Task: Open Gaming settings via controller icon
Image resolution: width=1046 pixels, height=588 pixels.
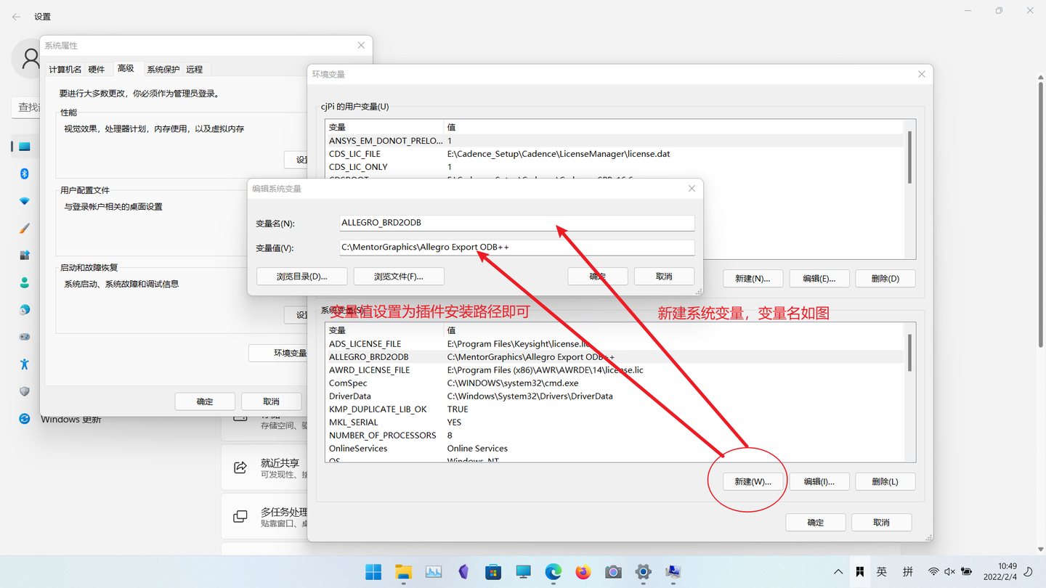Action: 24,336
